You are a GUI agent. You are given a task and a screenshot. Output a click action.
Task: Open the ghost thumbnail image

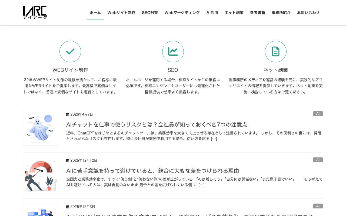pyautogui.click(x=41, y=128)
